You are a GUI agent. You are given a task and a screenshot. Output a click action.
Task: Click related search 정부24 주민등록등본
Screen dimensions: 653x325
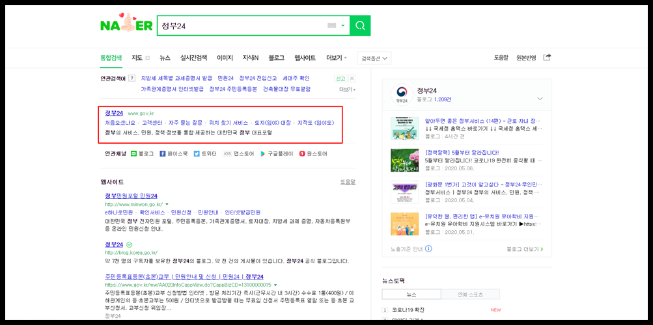pyautogui.click(x=233, y=89)
